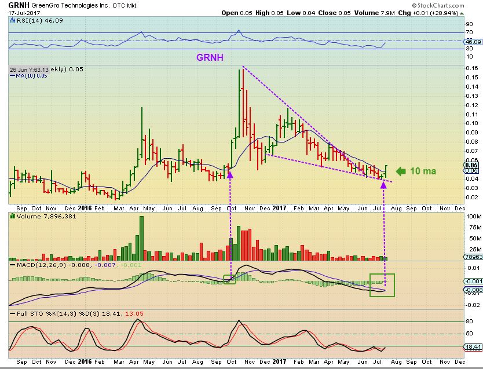Click the 17-Jul-2017 chart date

click(24, 13)
